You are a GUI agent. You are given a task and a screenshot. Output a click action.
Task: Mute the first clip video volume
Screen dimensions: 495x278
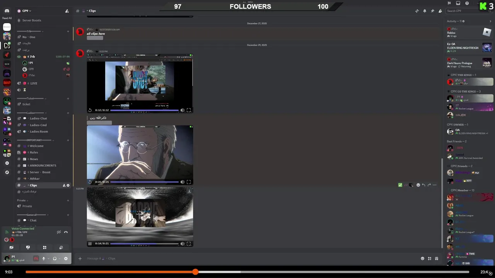183,110
